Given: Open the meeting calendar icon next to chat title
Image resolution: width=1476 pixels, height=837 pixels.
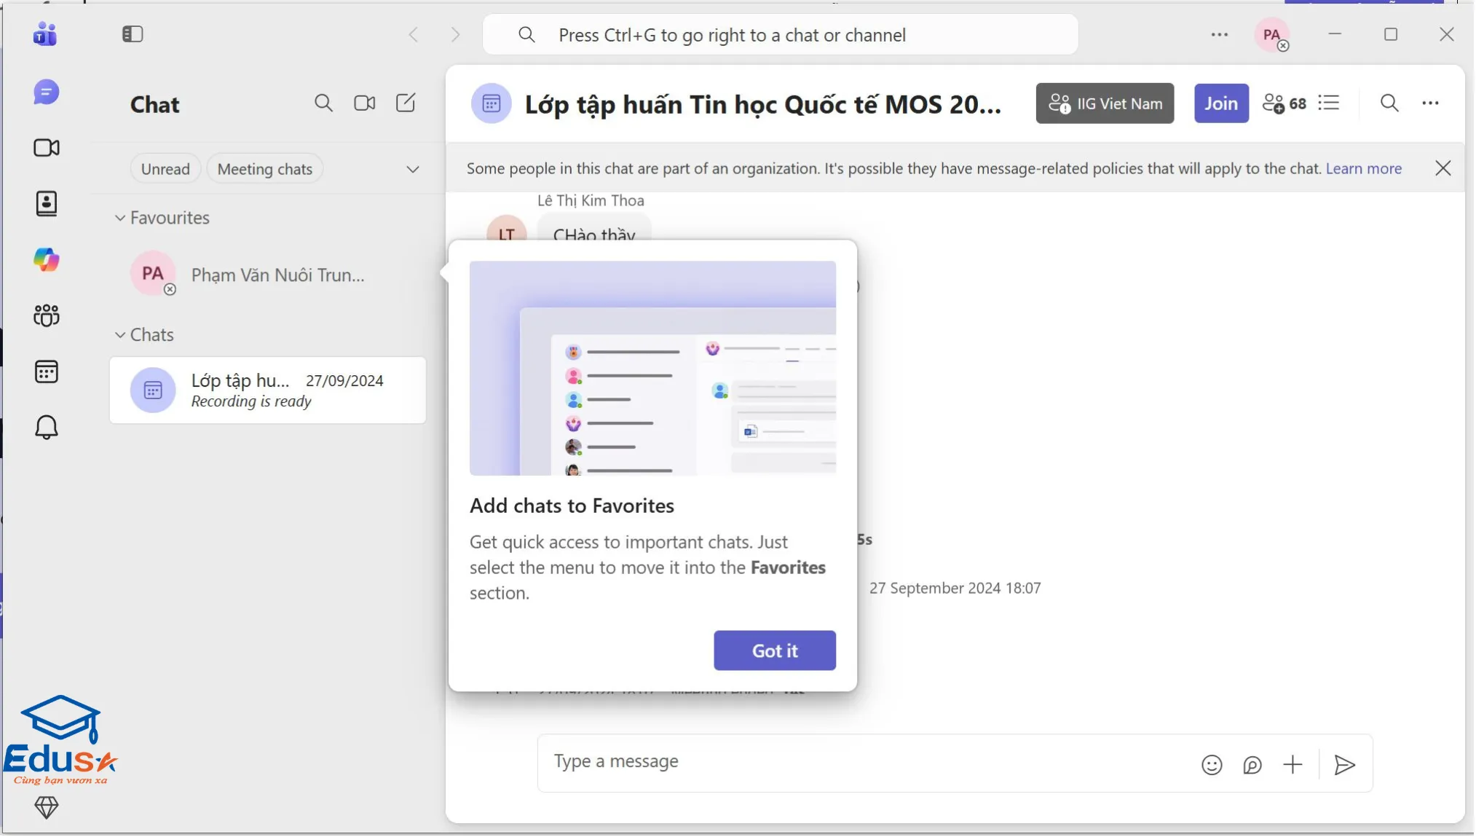Looking at the screenshot, I should tap(492, 103).
